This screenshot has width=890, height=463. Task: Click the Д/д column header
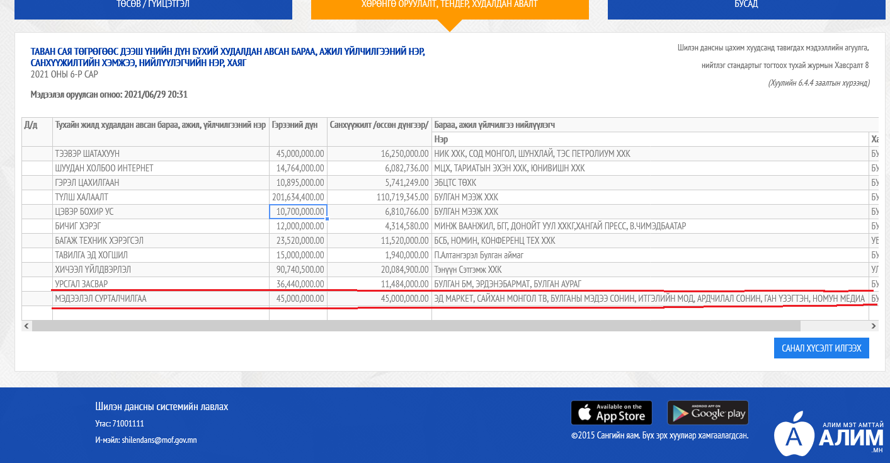coord(37,132)
